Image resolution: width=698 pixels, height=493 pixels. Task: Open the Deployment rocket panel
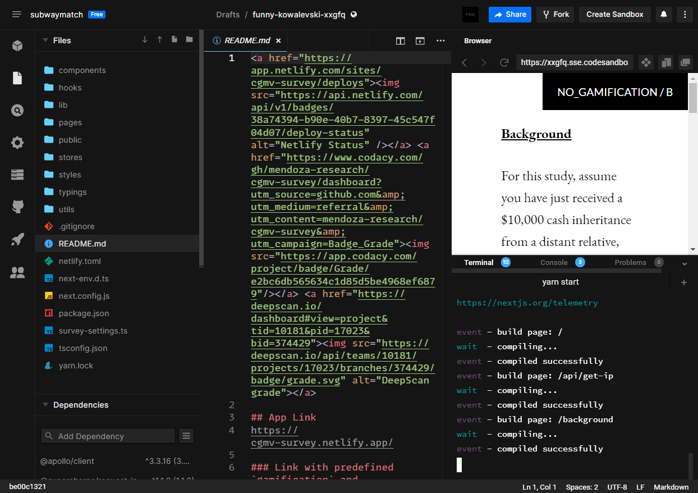[x=17, y=239]
